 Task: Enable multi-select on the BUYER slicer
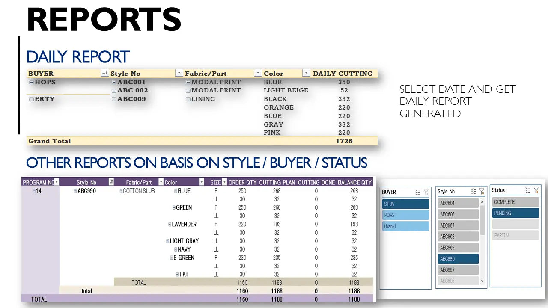tap(417, 192)
